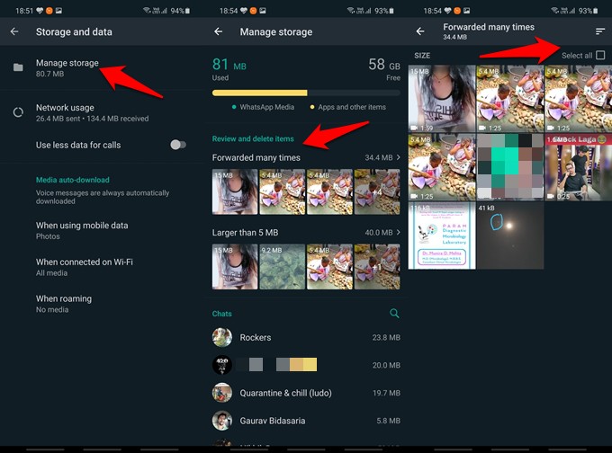Viewport: 612px width, 453px height.
Task: Go back from Storage and data screen
Action: point(14,31)
